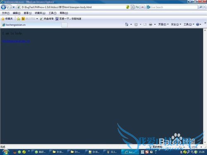207x155 pixels.
Task: Refresh the page using the refresh icon
Action: coord(137,7)
